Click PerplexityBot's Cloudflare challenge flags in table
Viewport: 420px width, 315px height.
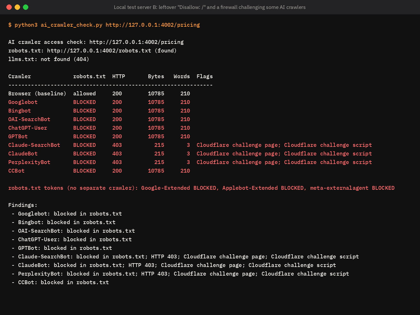[x=284, y=162]
